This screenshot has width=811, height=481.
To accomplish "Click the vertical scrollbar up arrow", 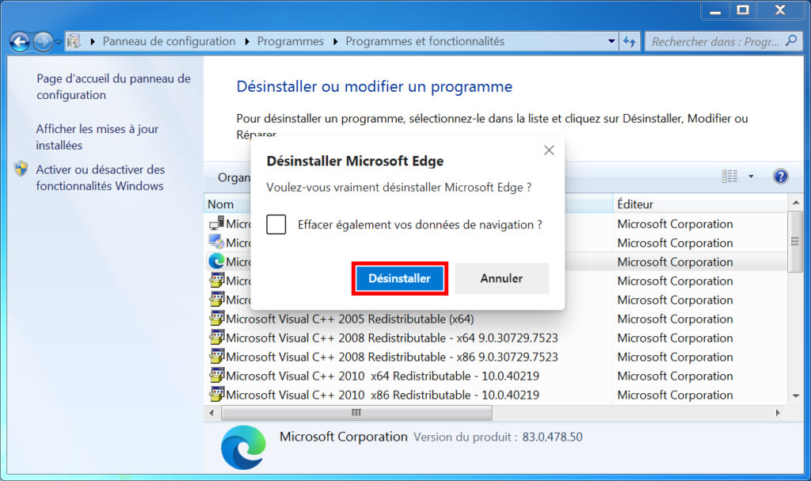I will (795, 202).
